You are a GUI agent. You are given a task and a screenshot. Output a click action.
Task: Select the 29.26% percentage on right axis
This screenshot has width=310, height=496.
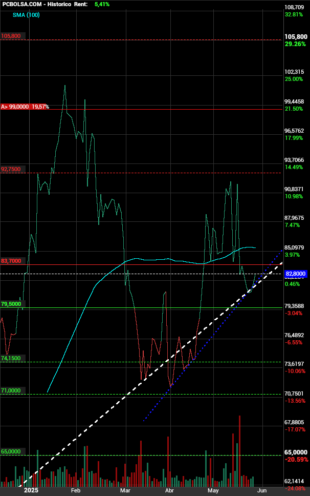295,44
